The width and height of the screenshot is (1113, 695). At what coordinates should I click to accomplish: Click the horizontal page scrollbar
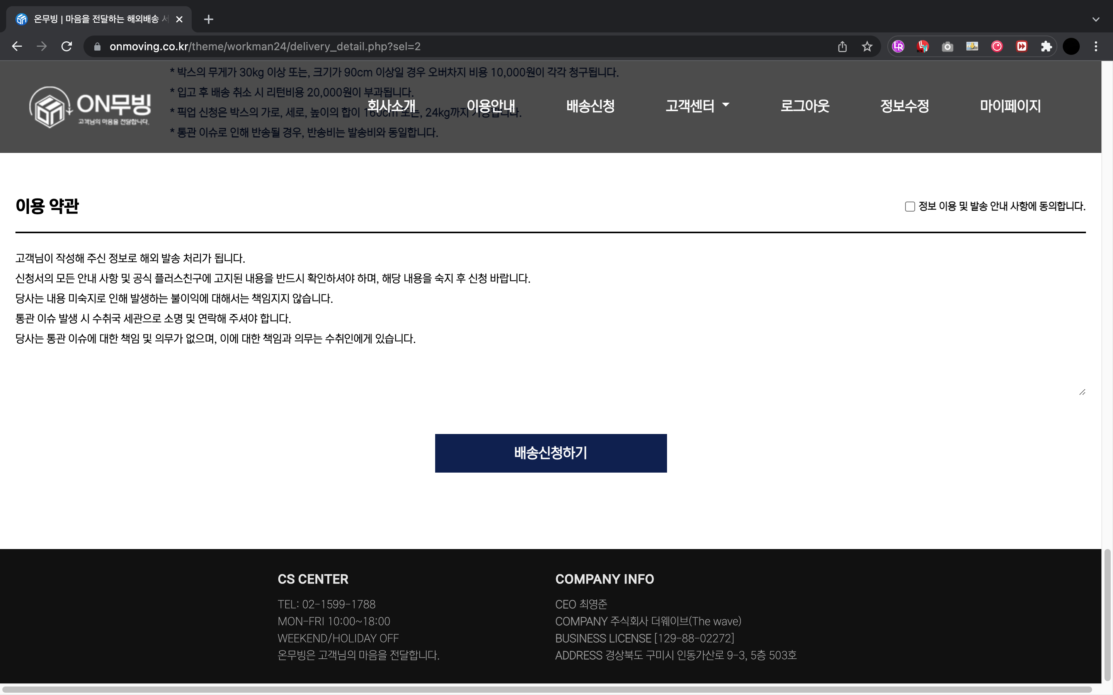[547, 690]
